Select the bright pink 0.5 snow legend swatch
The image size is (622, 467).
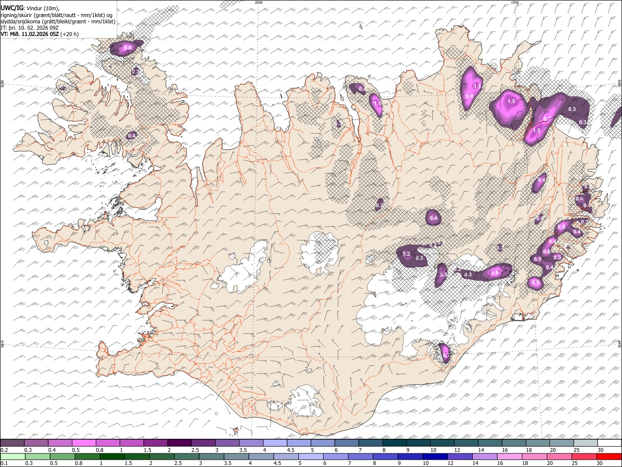(x=84, y=443)
